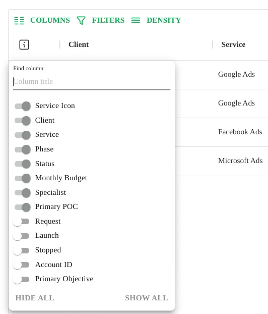Show the Primary Objective column

pos(21,279)
